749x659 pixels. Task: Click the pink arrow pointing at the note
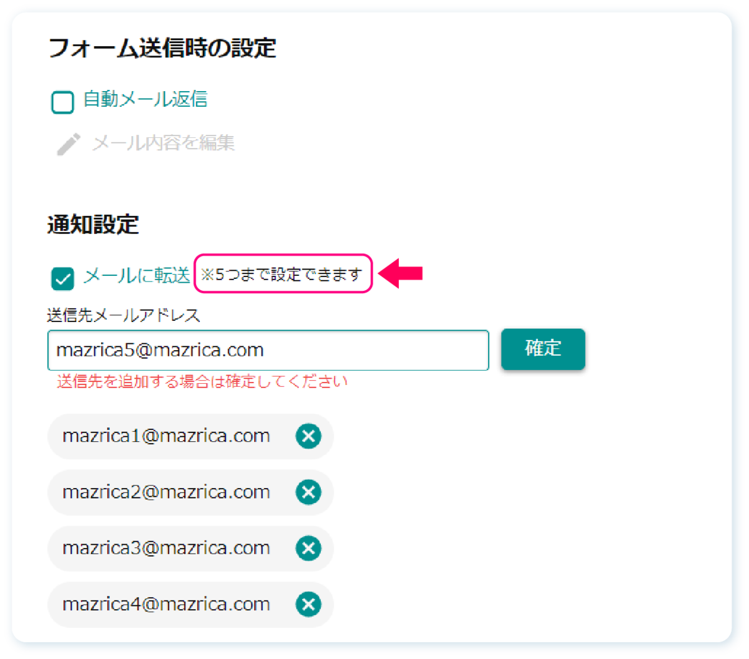pyautogui.click(x=401, y=273)
